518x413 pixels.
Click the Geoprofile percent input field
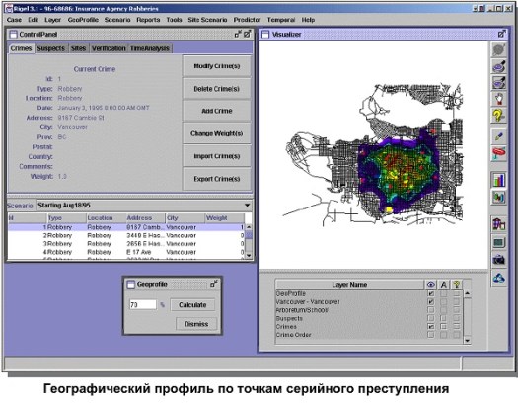pyautogui.click(x=143, y=304)
